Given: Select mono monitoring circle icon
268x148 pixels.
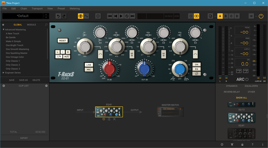Looking at the screenshot, I should [191, 16].
